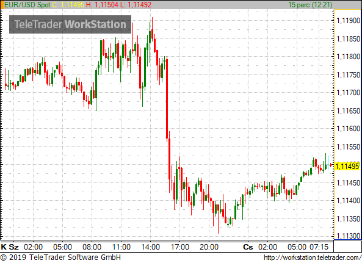Click the Cs day marker on time axis
Viewport: 362px width, 263px height.
click(x=248, y=247)
